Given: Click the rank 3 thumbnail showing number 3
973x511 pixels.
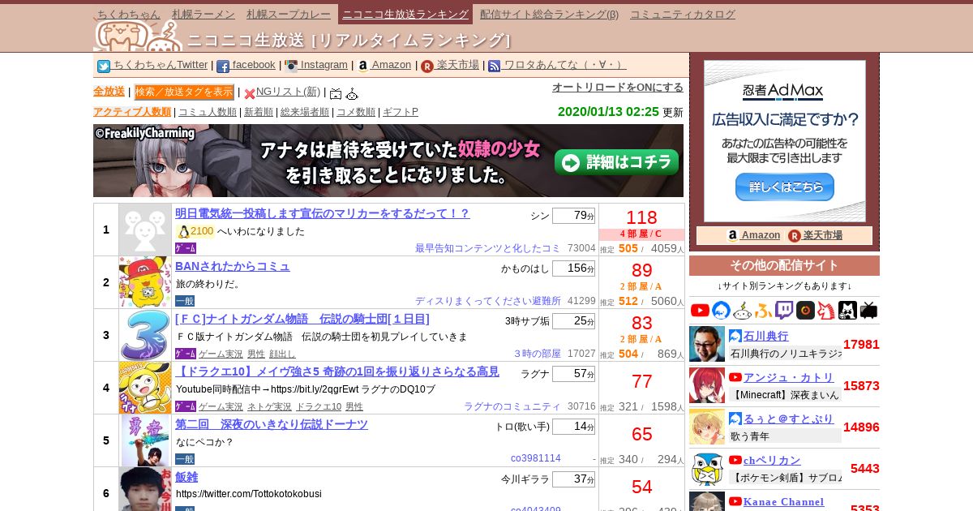Looking at the screenshot, I should 145,335.
